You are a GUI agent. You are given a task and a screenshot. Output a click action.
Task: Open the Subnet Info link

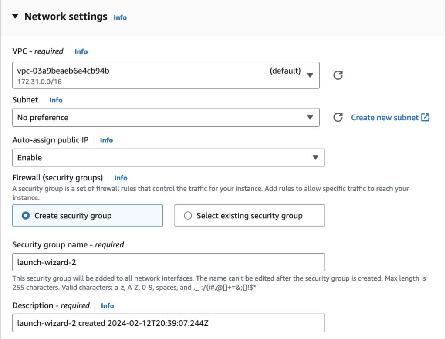click(x=56, y=100)
